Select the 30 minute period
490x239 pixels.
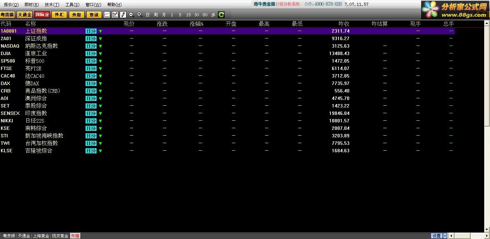[197, 15]
